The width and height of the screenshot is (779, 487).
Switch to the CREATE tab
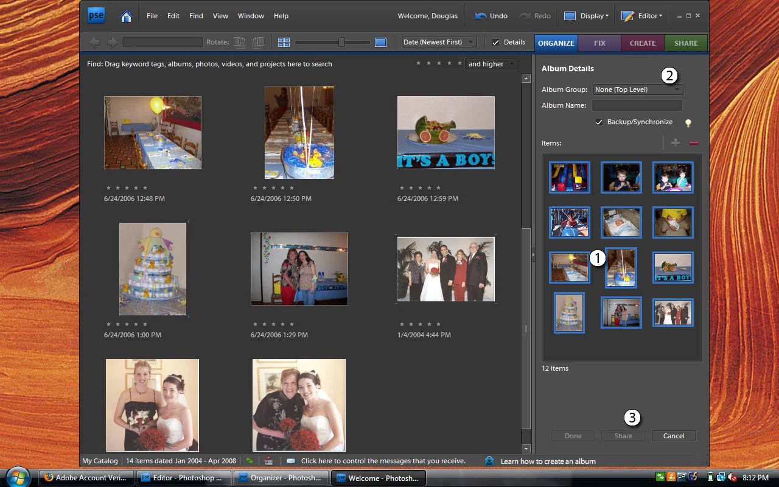[643, 43]
